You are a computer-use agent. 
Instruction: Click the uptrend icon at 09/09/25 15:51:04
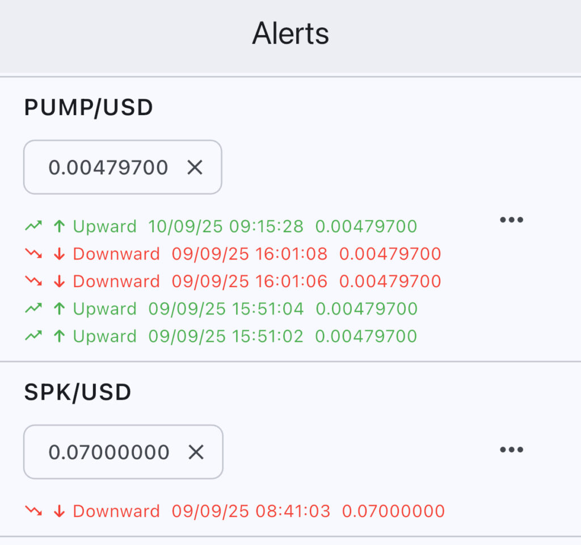click(x=33, y=309)
